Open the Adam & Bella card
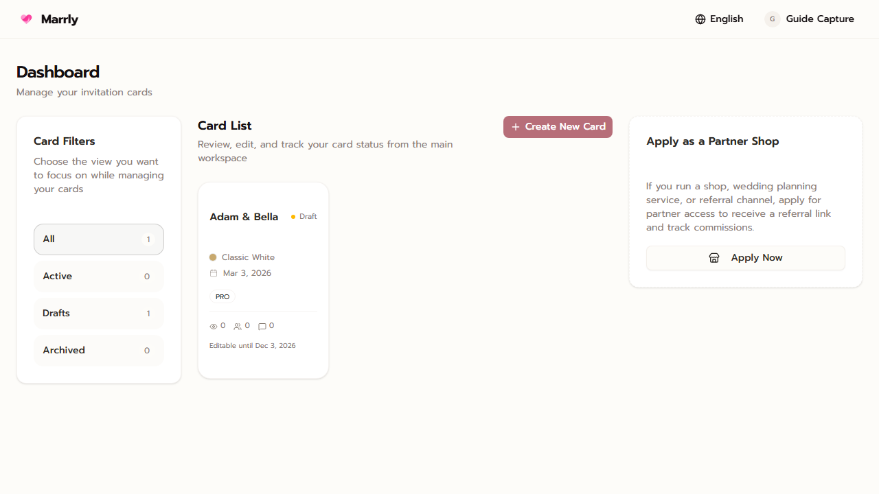Image resolution: width=879 pixels, height=494 pixels. (x=263, y=280)
